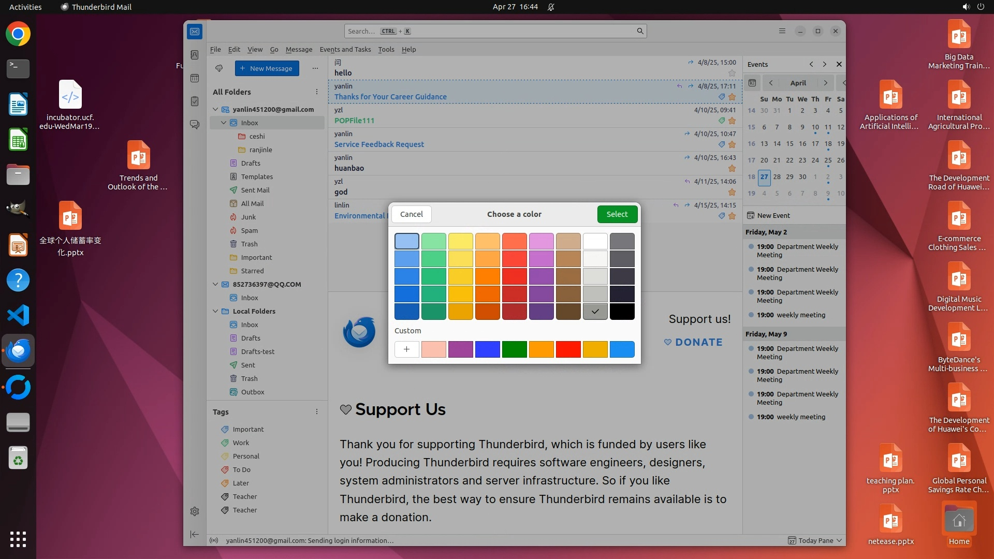Click the Get Messages cloud icon
This screenshot has height=559, width=994.
tap(219, 68)
